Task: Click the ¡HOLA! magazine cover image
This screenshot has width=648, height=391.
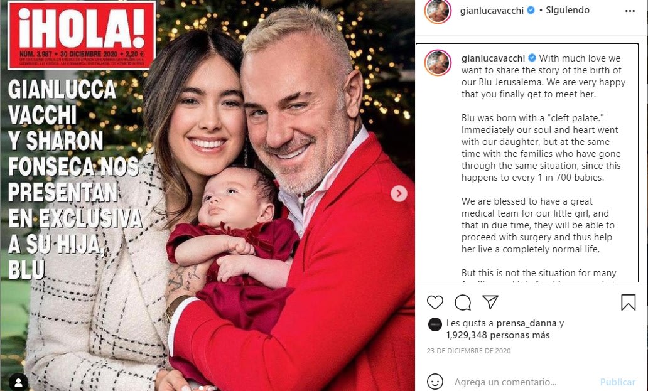Action: tap(207, 195)
